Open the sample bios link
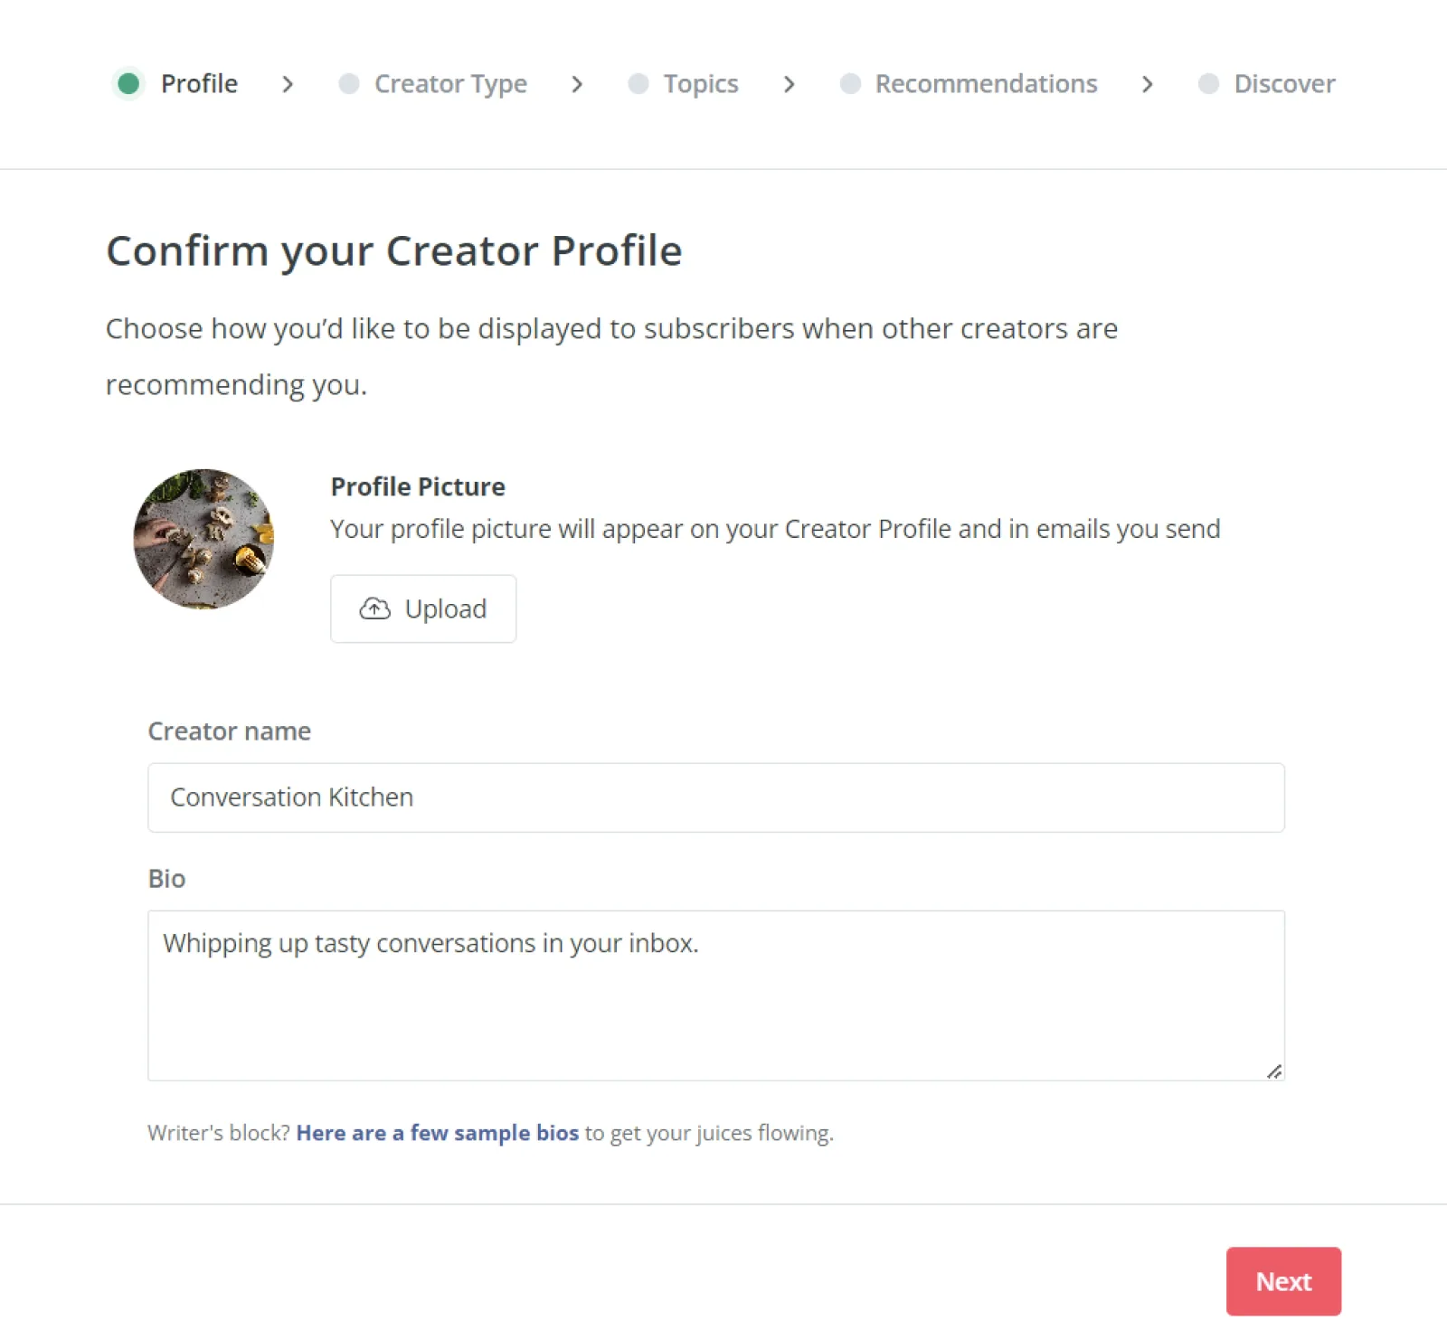 pyautogui.click(x=437, y=1133)
